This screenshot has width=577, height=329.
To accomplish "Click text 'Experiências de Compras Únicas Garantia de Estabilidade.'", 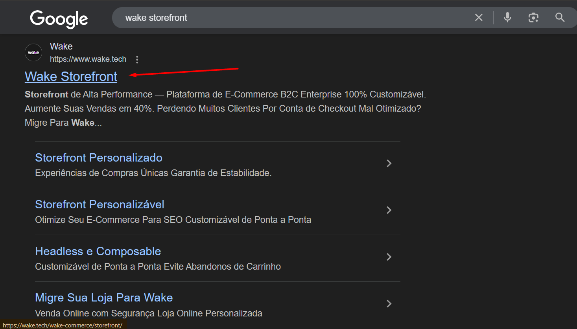I will 153,173.
